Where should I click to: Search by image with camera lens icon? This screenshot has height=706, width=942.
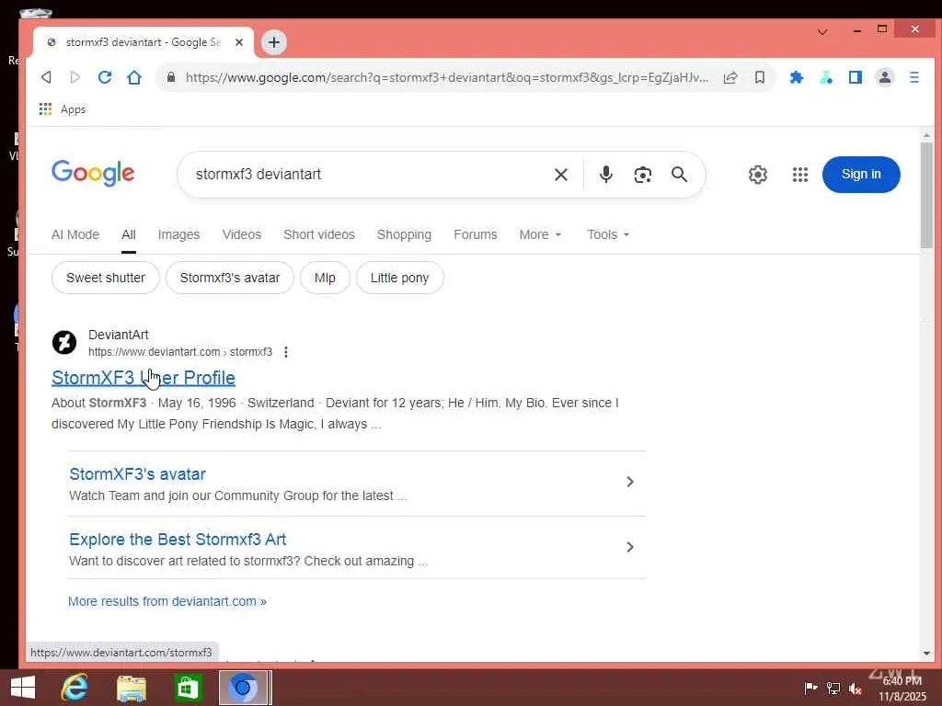[643, 175]
